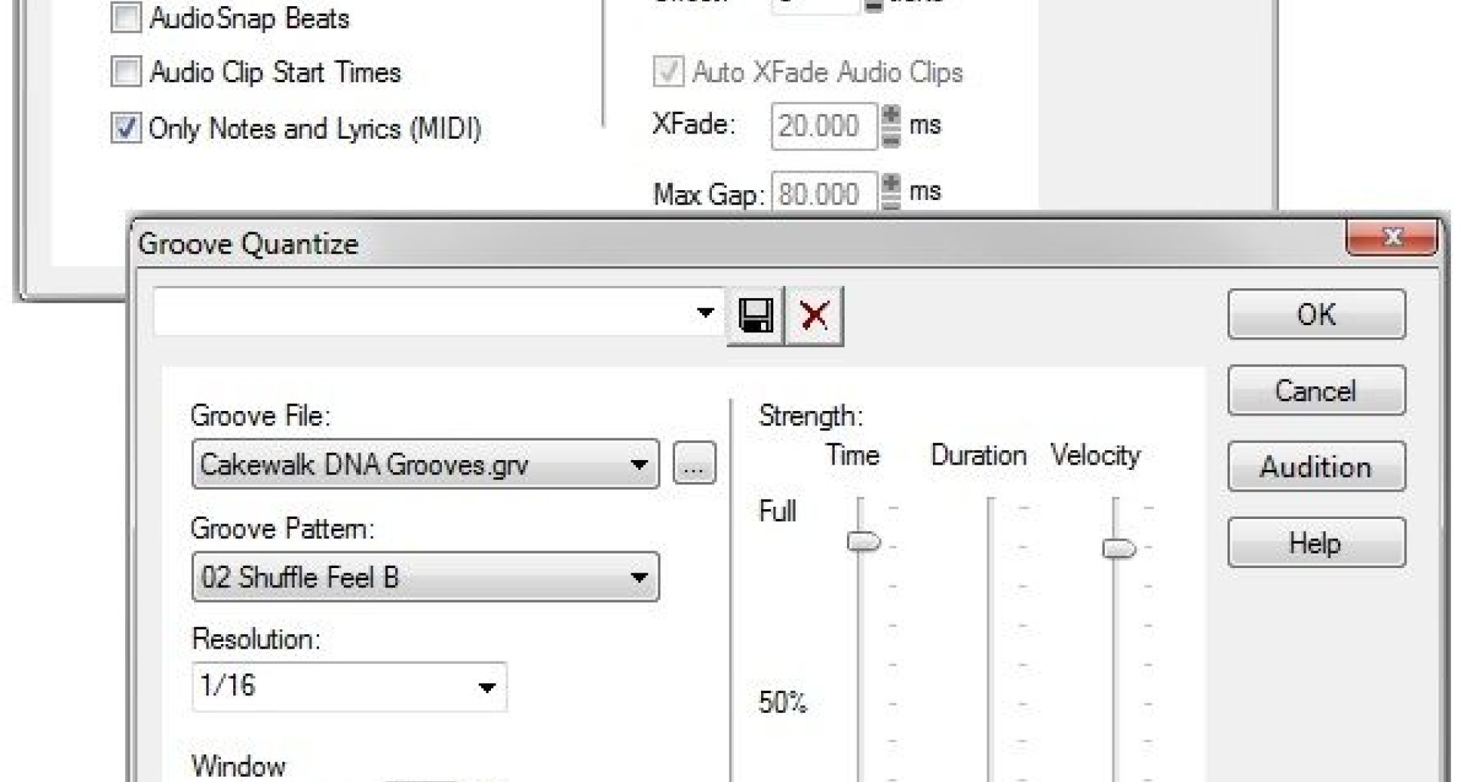Screen dimensions: 1473x782
Task: Open the Groove Pattern dropdown list
Action: coord(638,577)
